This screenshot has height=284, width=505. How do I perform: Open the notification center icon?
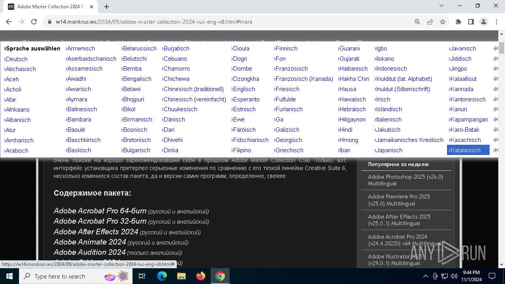pos(492,276)
